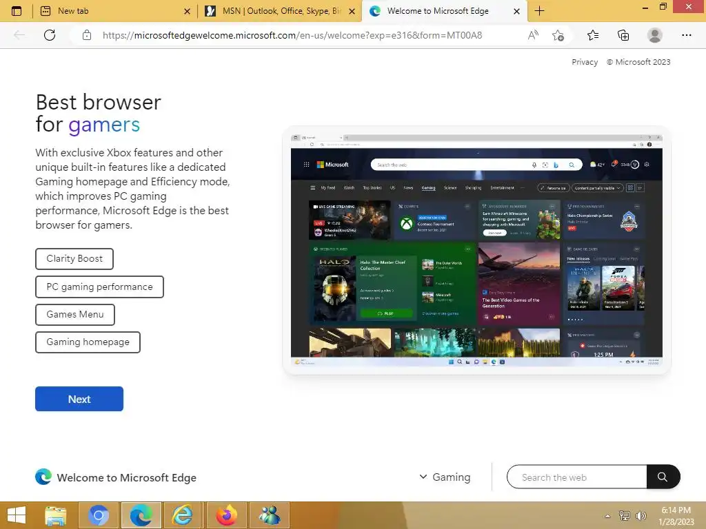Click the volume speaker tray icon
This screenshot has height=529, width=706.
pyautogui.click(x=641, y=516)
